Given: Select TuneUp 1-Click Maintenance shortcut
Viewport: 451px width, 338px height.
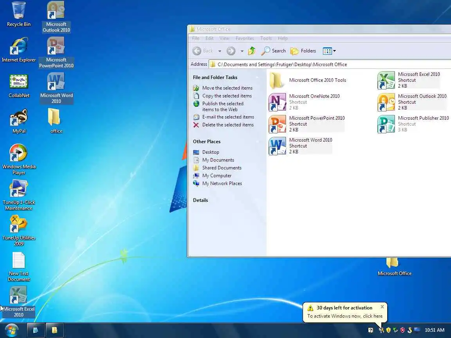Looking at the screenshot, I should 19,195.
